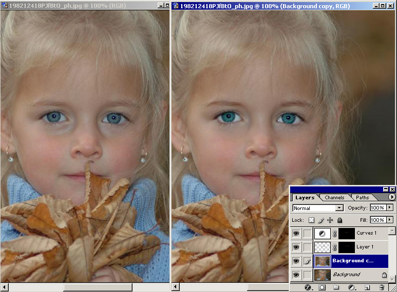Click the mask link icon on Curves 1
This screenshot has width=397, height=292.
334,234
